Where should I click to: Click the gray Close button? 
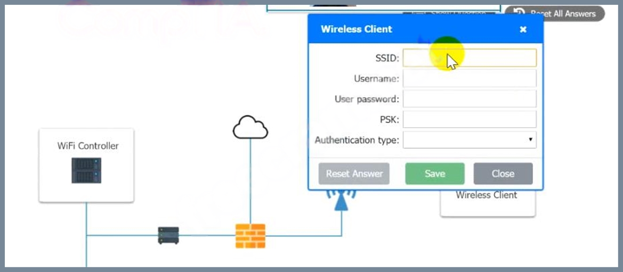tap(503, 174)
